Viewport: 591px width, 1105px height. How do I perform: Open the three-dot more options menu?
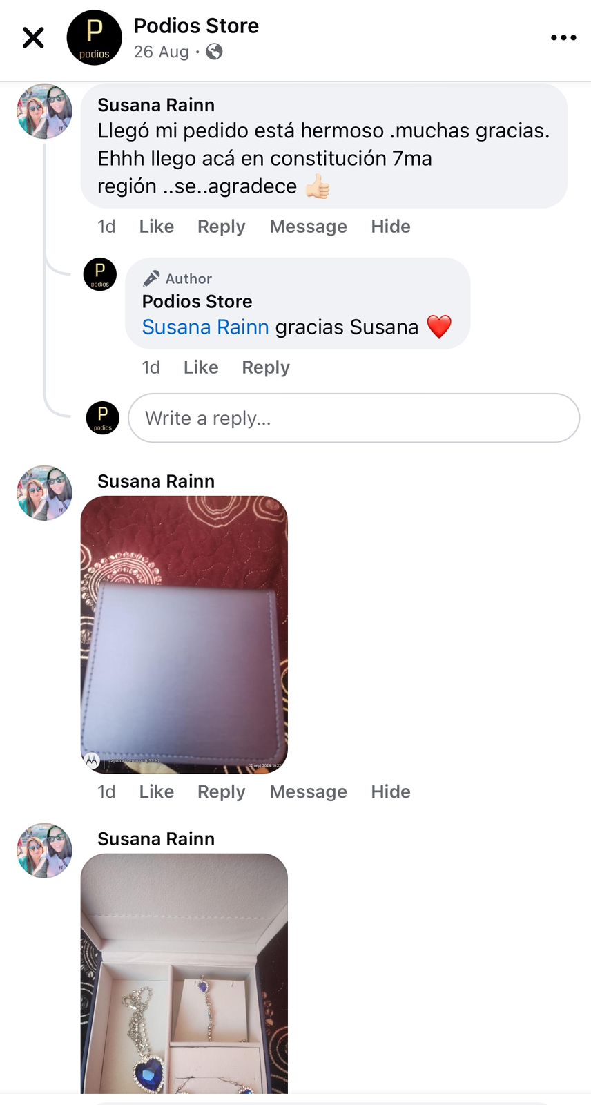[x=563, y=37]
